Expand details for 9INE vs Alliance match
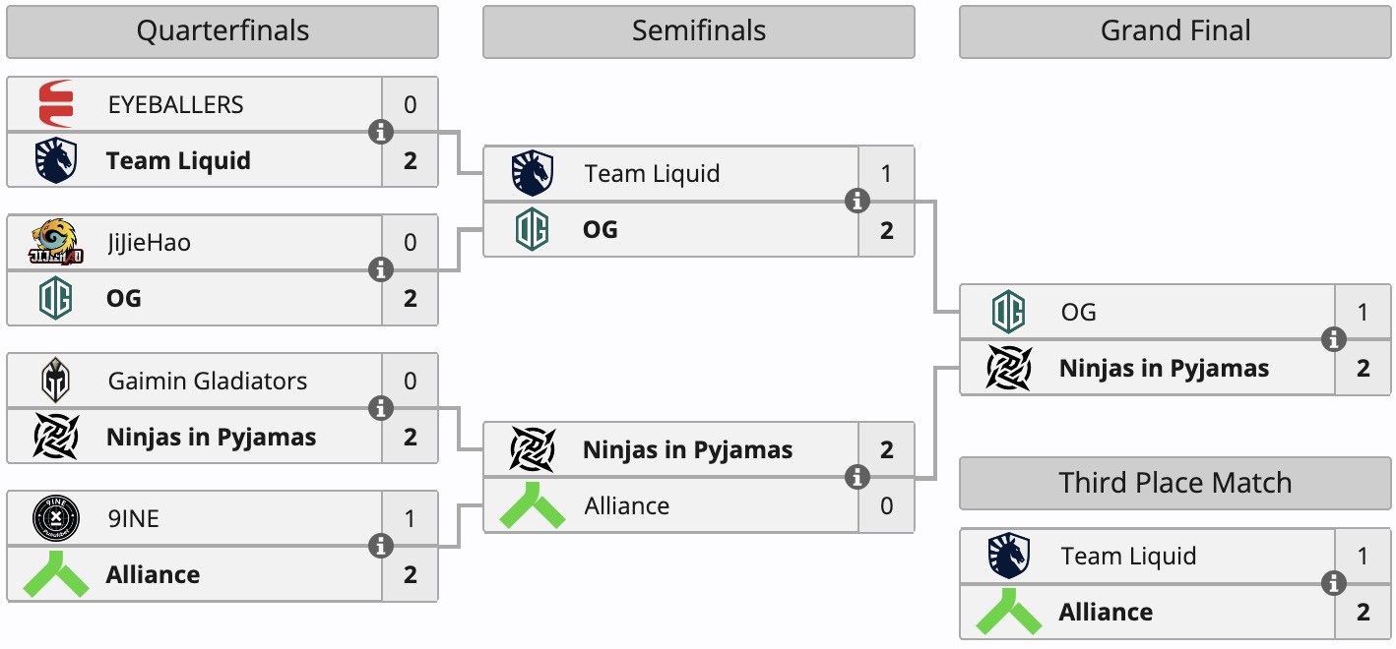Screen dimensions: 1396x649 (381, 546)
